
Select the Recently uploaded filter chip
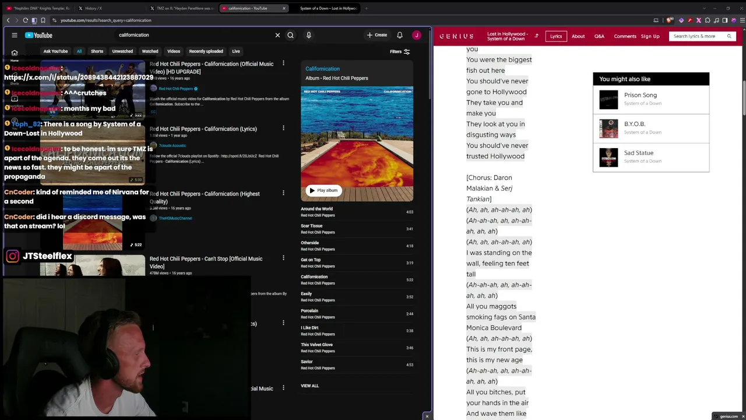(x=206, y=51)
